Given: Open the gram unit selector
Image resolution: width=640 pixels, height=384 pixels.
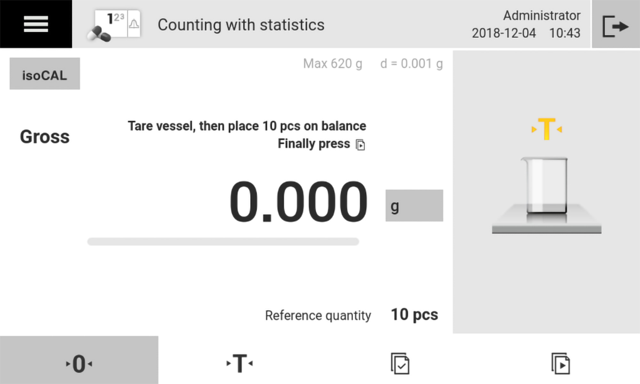Looking at the screenshot, I should point(414,206).
